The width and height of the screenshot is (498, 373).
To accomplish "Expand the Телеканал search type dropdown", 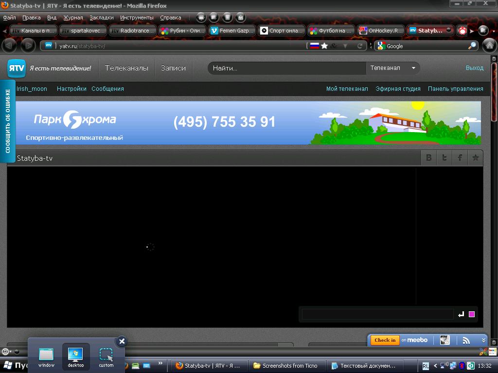I will click(393, 68).
